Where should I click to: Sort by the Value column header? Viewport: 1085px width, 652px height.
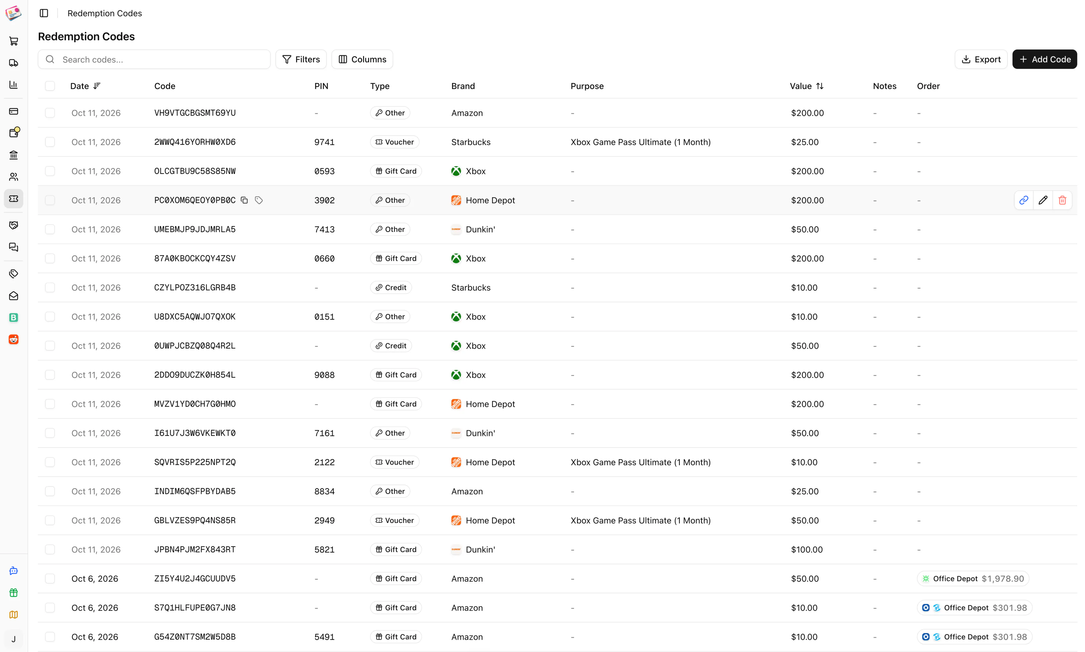pyautogui.click(x=806, y=86)
